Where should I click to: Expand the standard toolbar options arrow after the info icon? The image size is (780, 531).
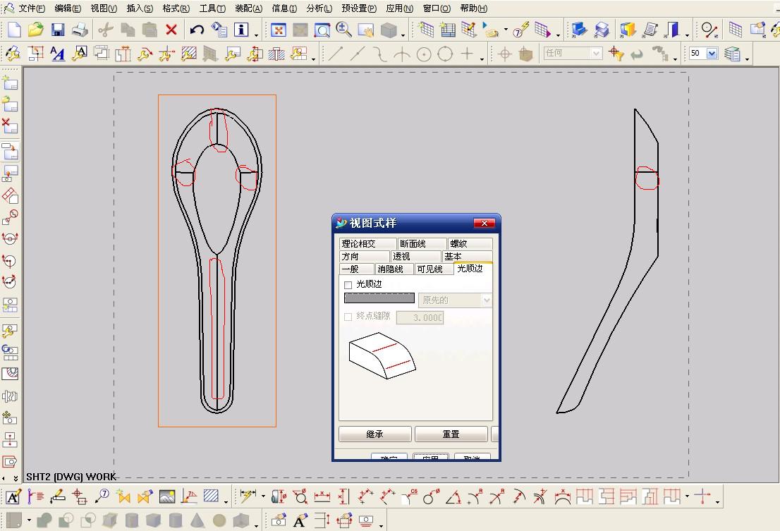click(257, 35)
